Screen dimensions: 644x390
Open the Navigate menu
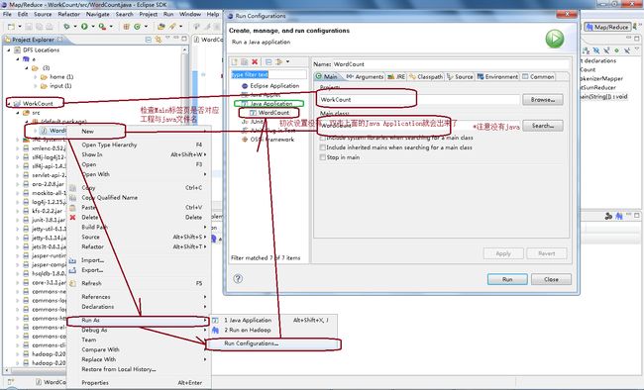coord(98,14)
